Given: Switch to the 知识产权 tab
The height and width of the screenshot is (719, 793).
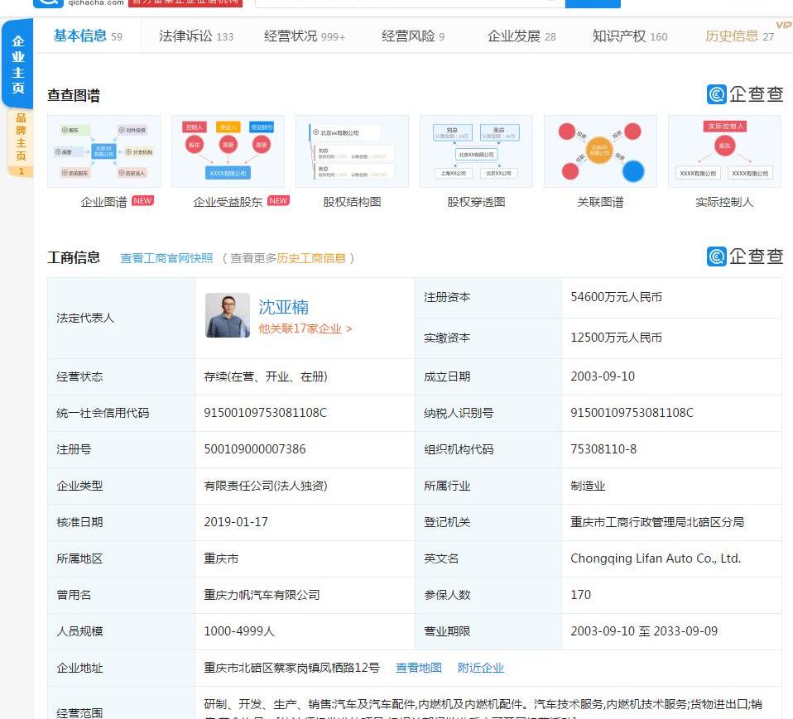Looking at the screenshot, I should [x=630, y=36].
